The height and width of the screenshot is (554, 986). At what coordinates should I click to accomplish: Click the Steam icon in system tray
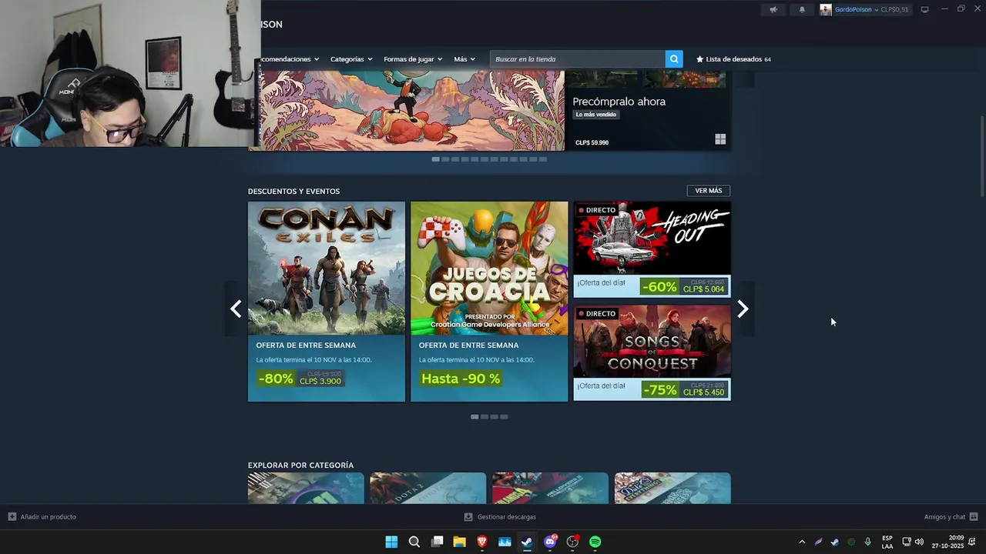pos(834,542)
